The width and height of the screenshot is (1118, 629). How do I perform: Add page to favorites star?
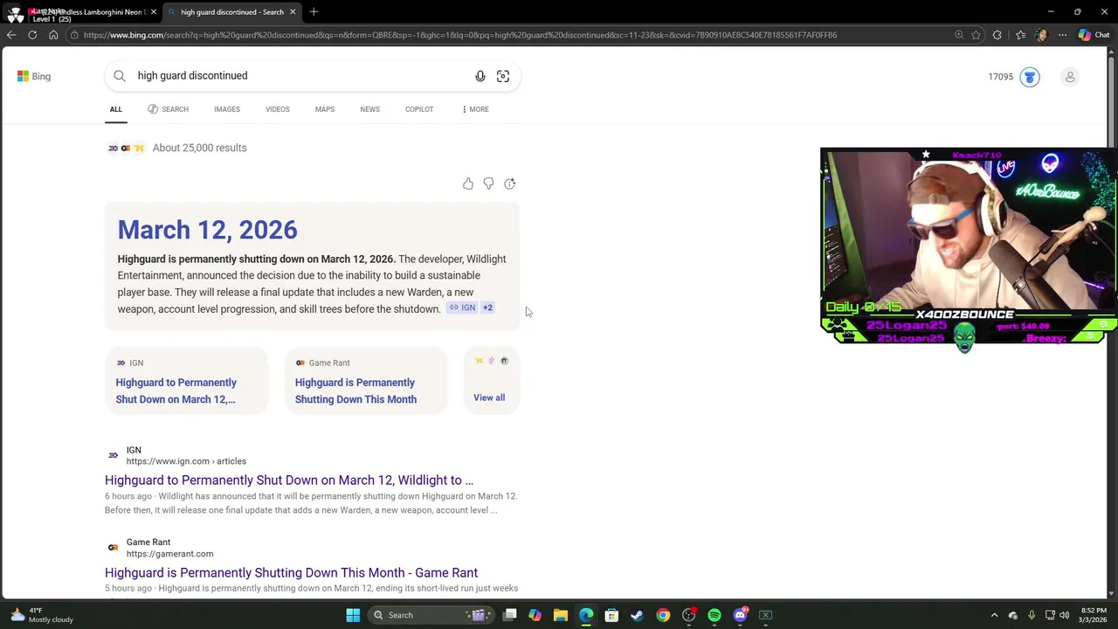[976, 35]
